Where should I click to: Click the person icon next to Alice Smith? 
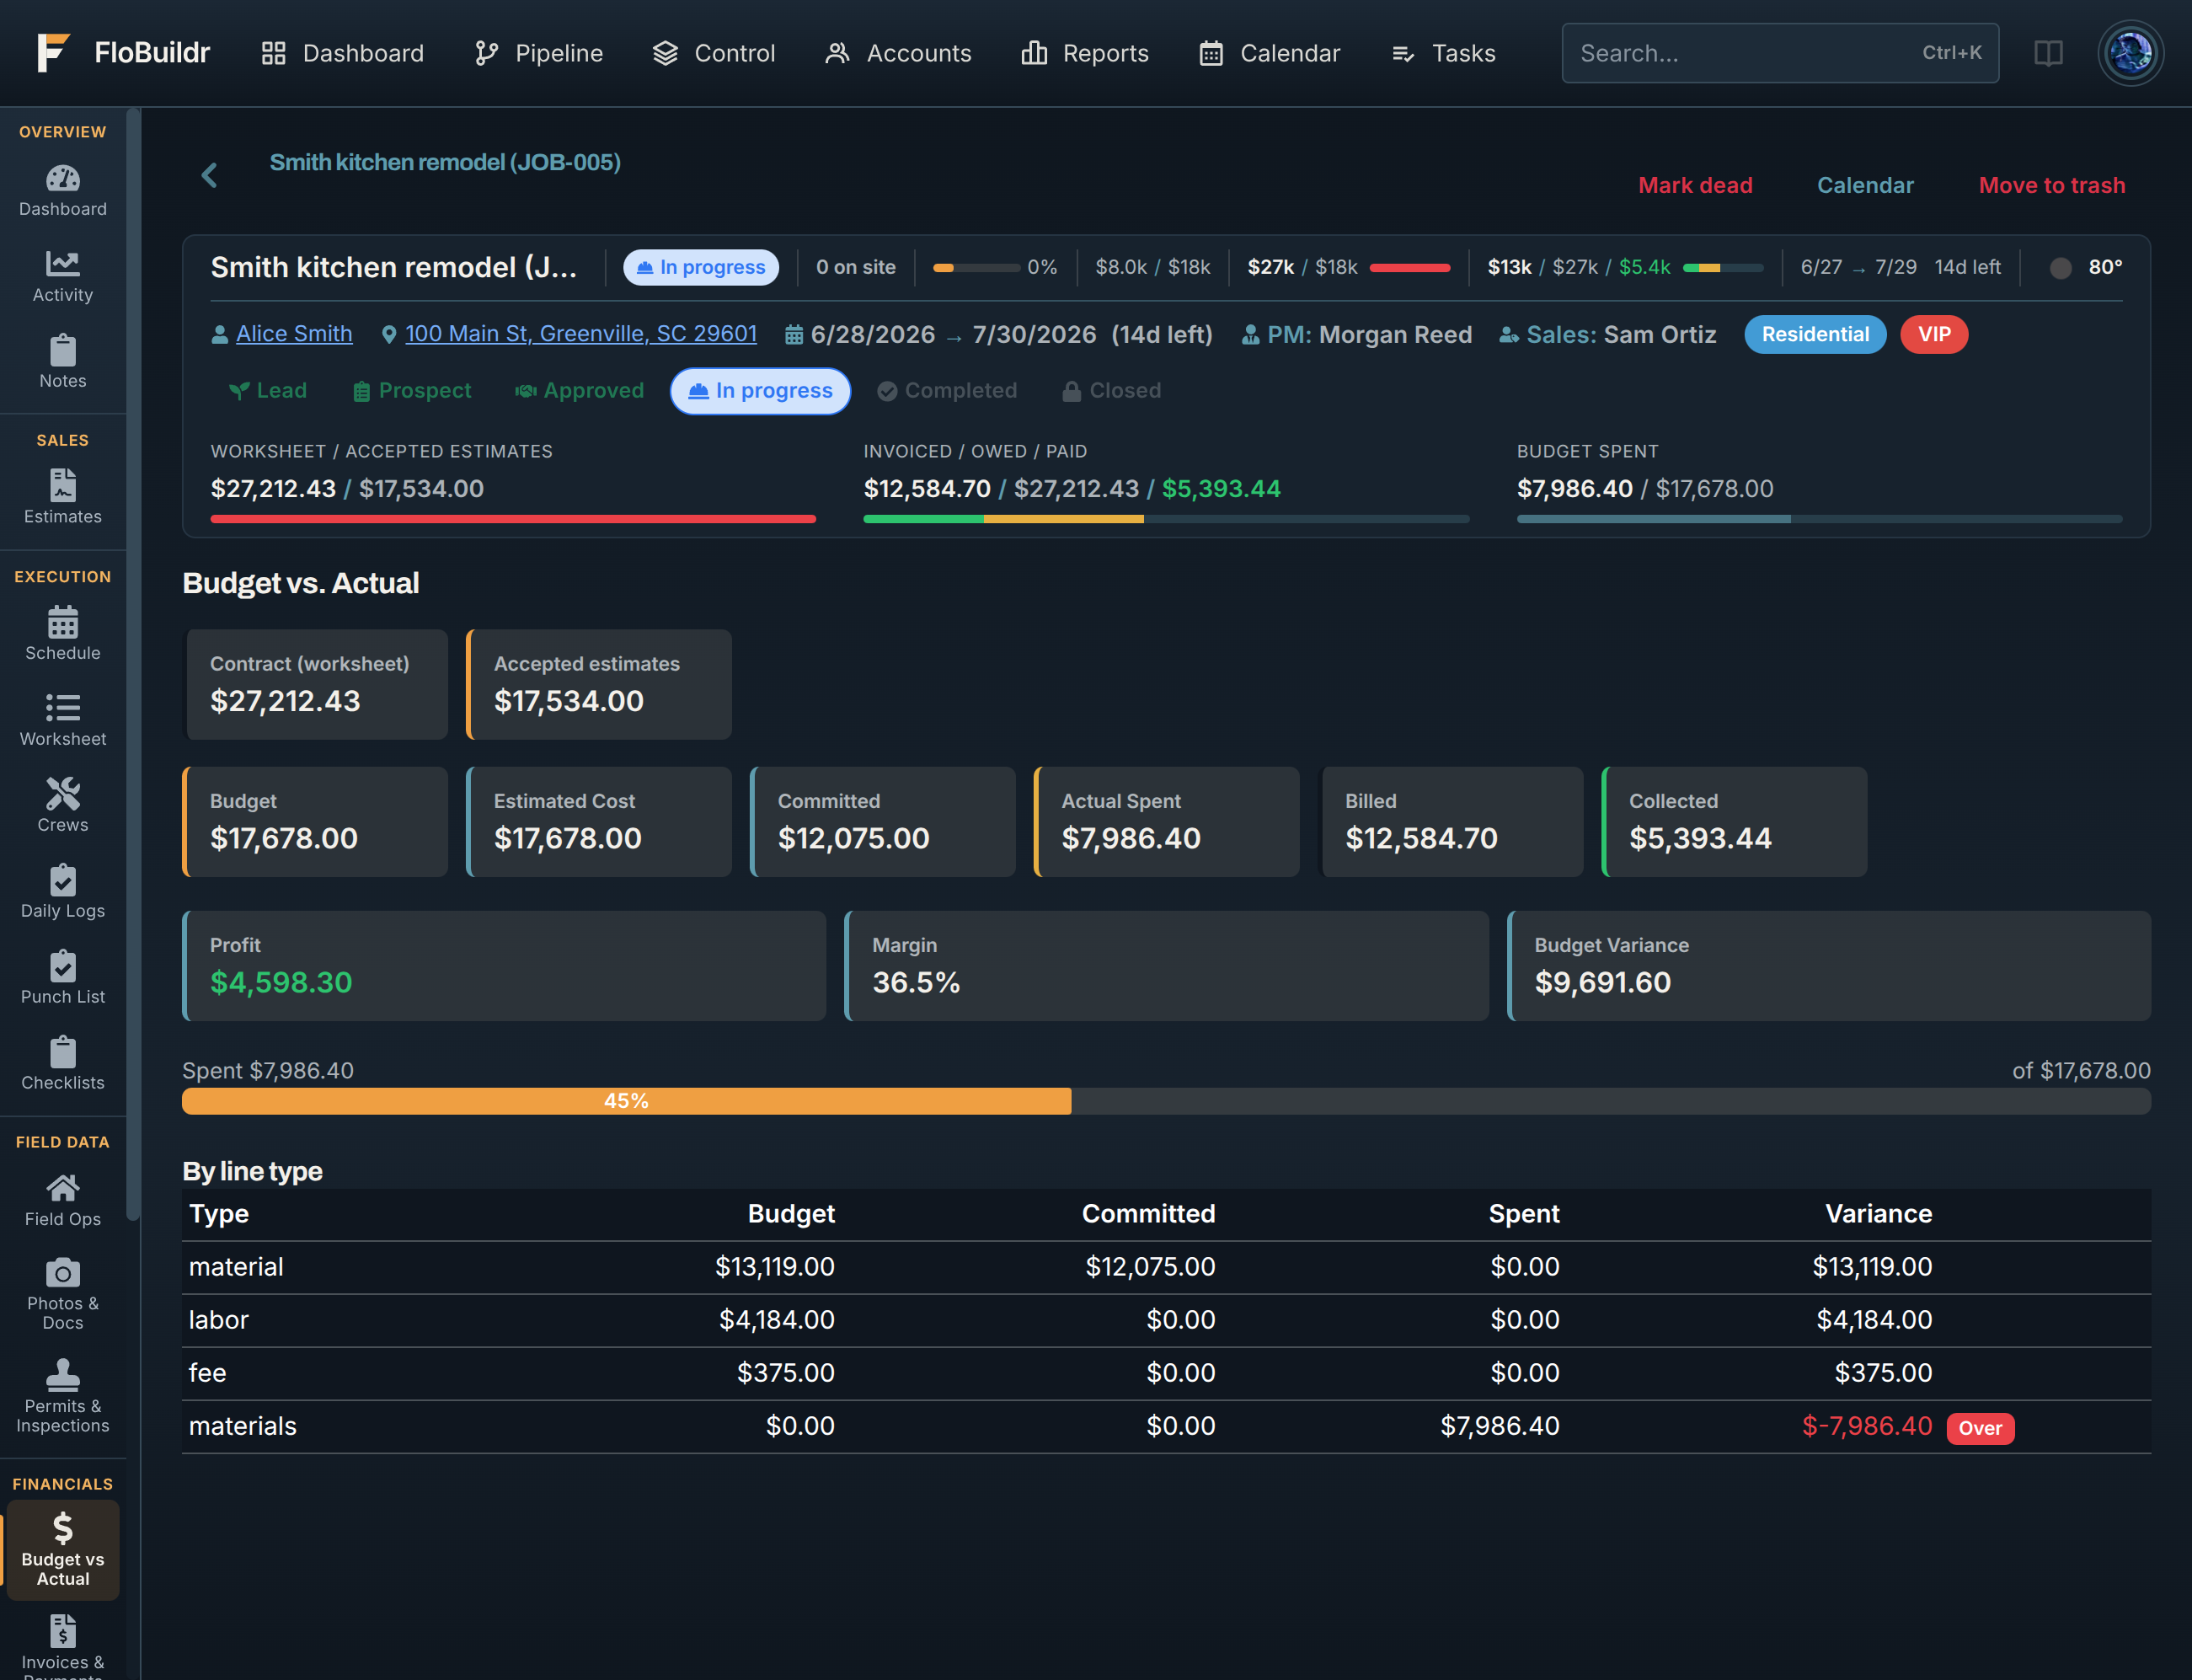(x=220, y=335)
